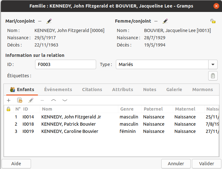Click wife birth date 28/7/1929

(155, 38)
